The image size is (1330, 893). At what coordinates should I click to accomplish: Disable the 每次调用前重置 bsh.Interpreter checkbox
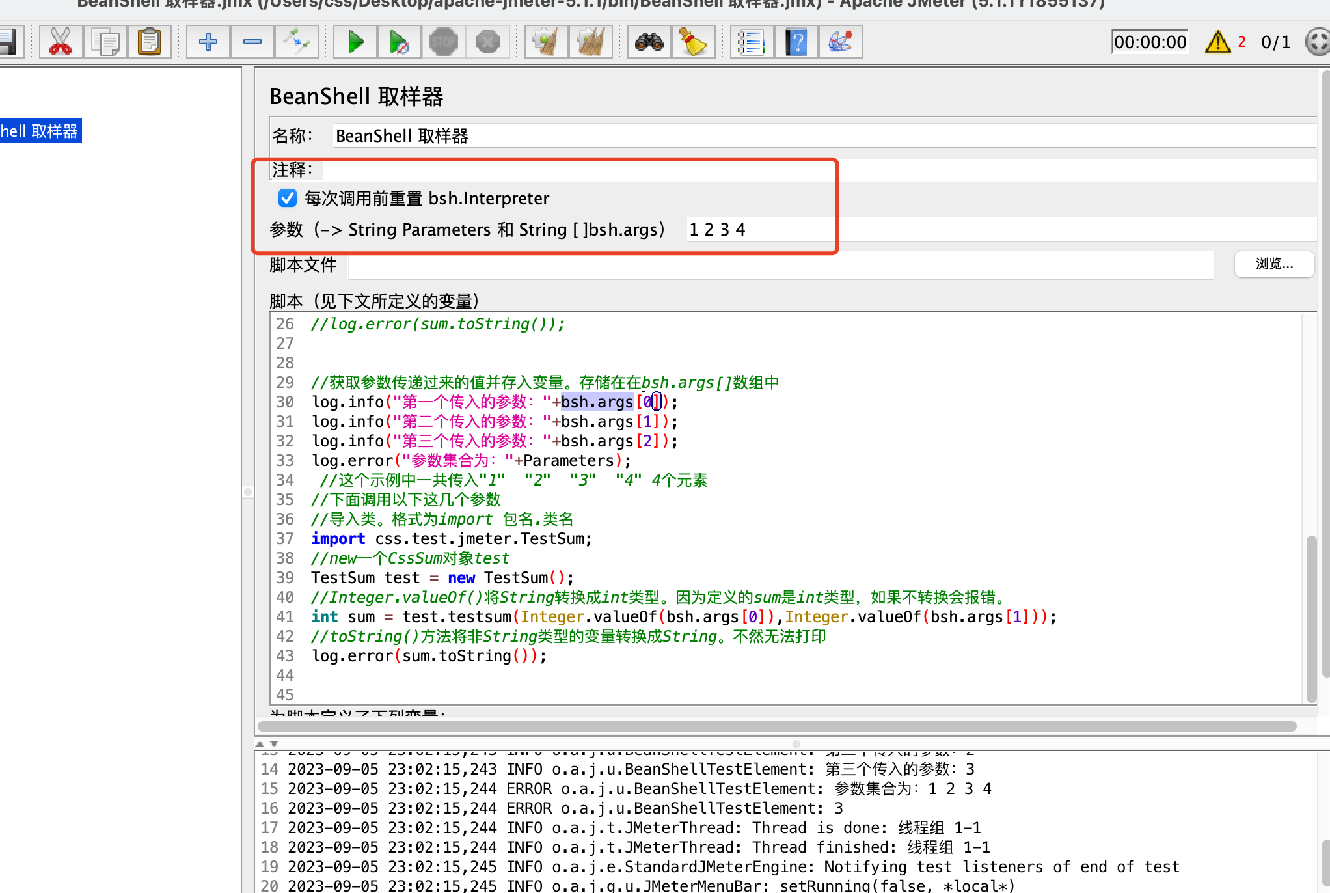[287, 198]
